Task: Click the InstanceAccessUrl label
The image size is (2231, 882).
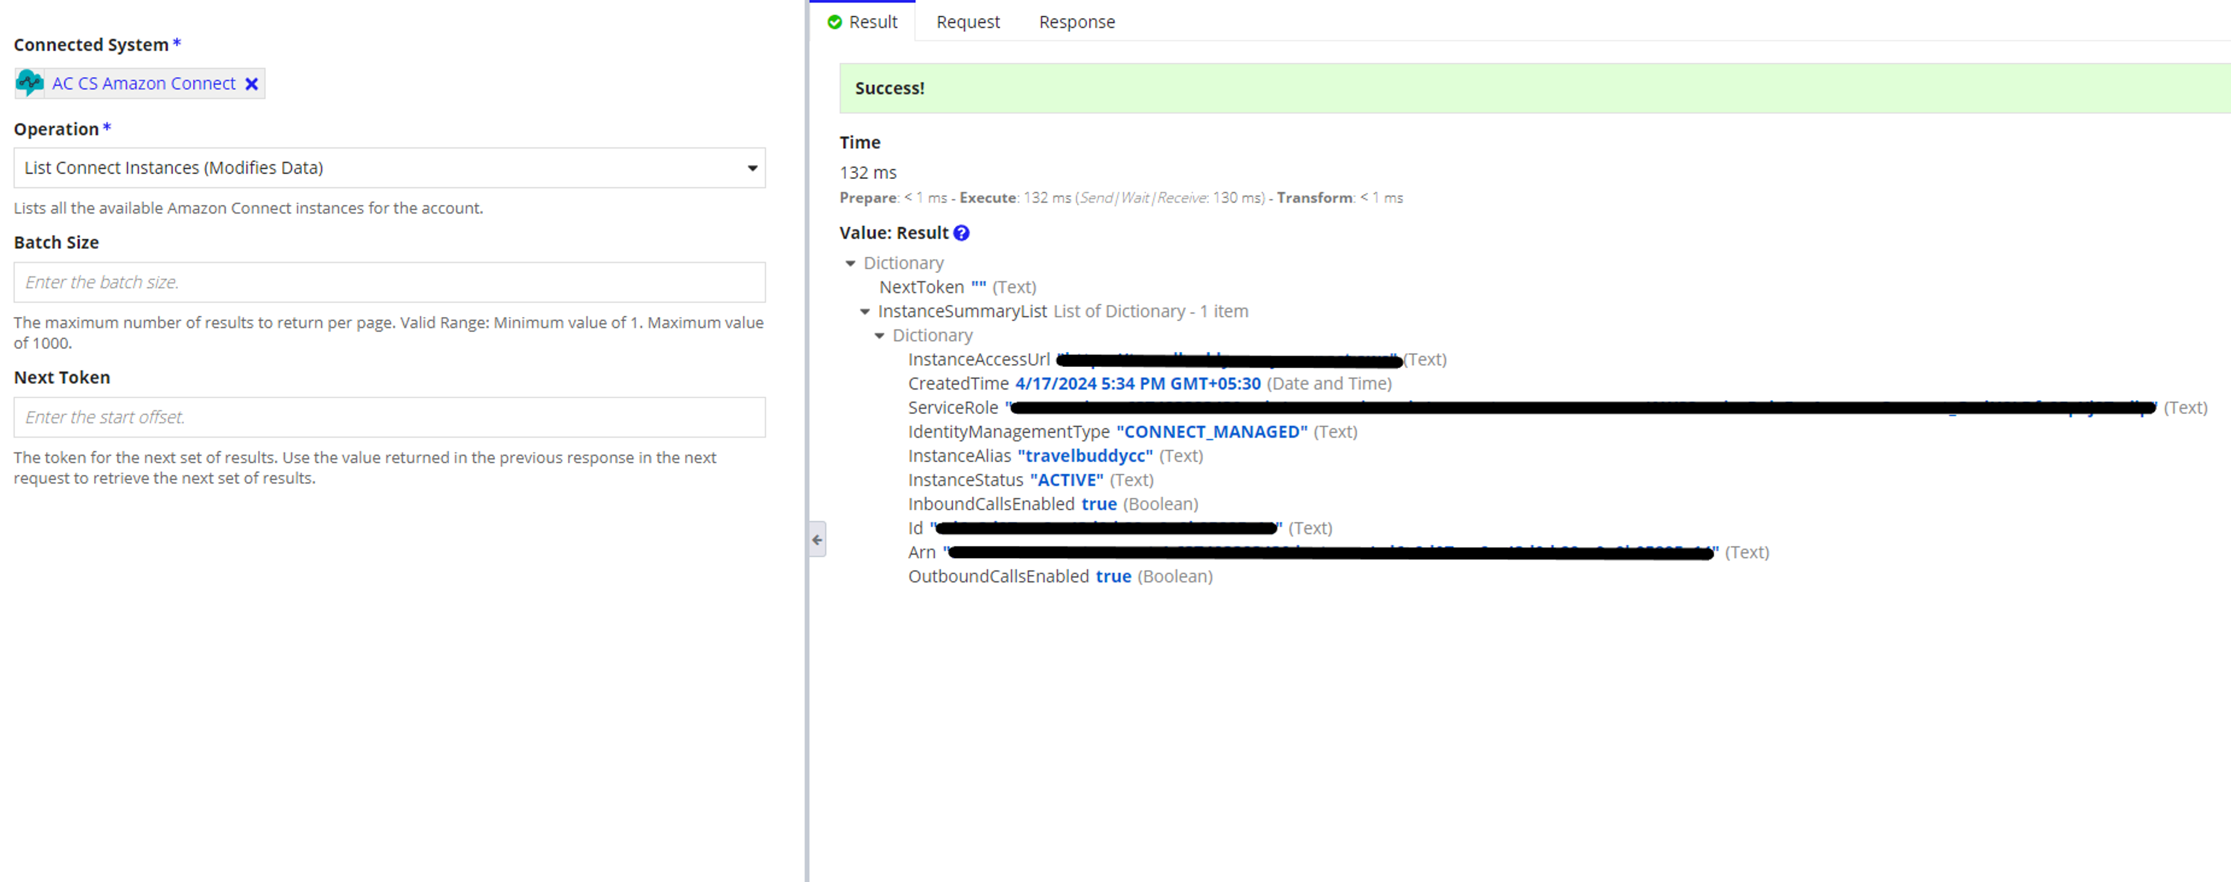Action: 978,359
